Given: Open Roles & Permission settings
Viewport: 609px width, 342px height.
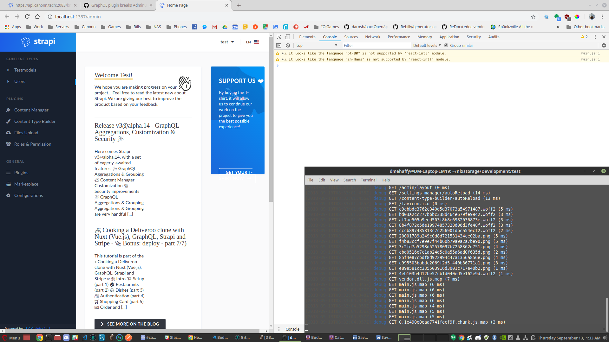Looking at the screenshot, I should click(33, 144).
